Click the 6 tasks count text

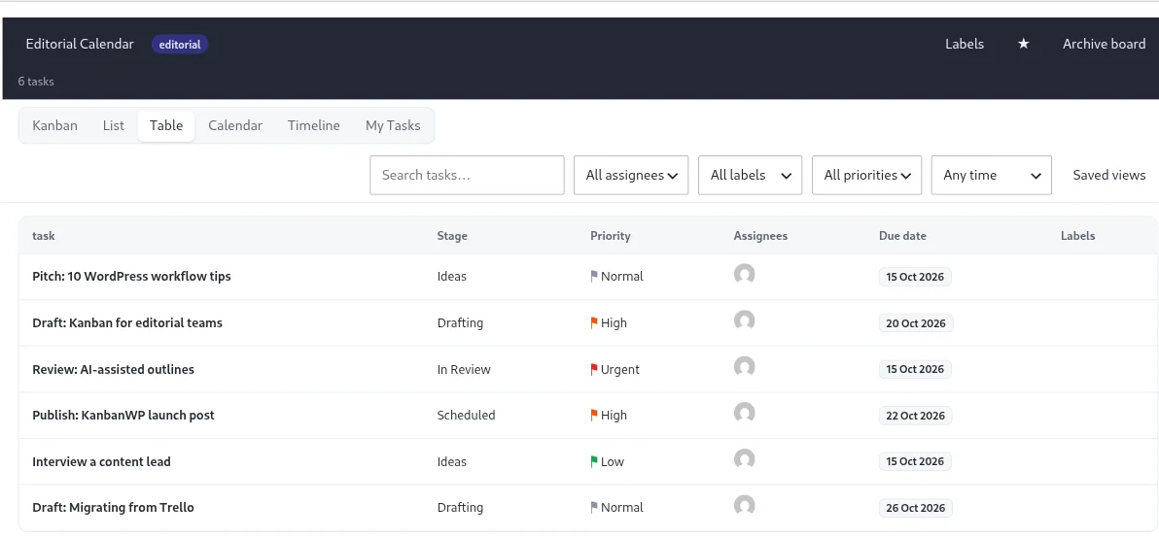(x=36, y=82)
